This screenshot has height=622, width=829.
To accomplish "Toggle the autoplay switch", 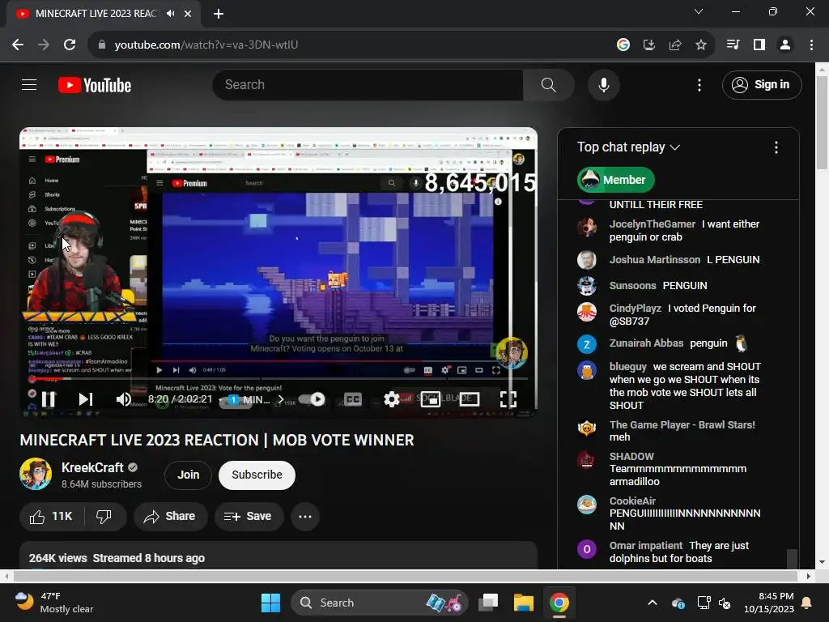I will [312, 398].
